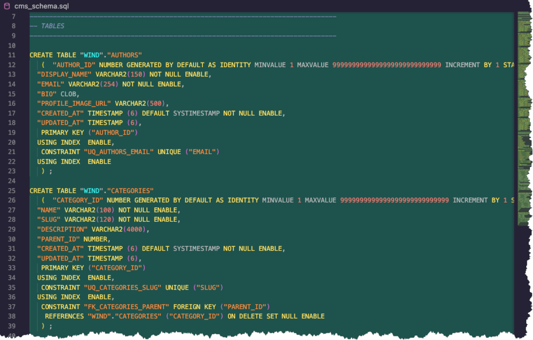Click the database file icon beside cms_schema.sql

(7, 6)
